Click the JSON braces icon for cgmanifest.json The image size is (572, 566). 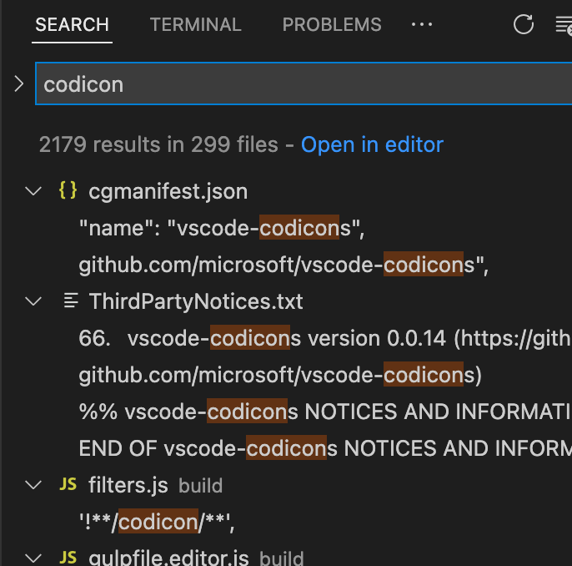coord(68,191)
